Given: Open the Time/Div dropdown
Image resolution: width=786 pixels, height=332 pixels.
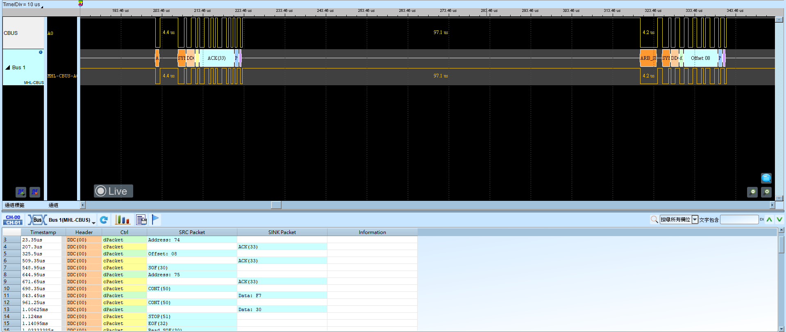Looking at the screenshot, I should coord(42,7).
